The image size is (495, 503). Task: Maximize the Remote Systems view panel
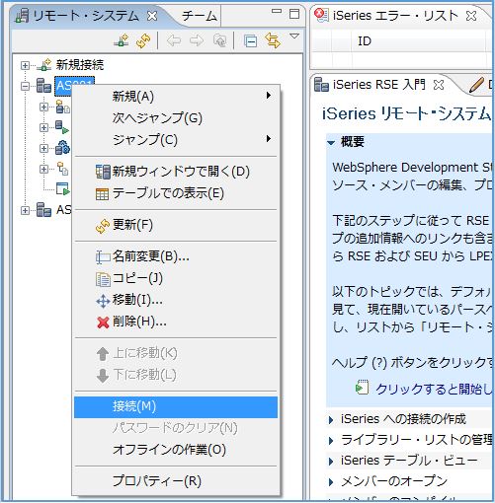point(294,14)
